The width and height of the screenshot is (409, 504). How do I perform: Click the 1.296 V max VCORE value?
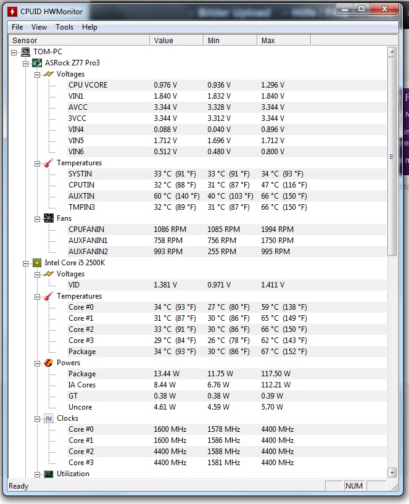pyautogui.click(x=273, y=85)
